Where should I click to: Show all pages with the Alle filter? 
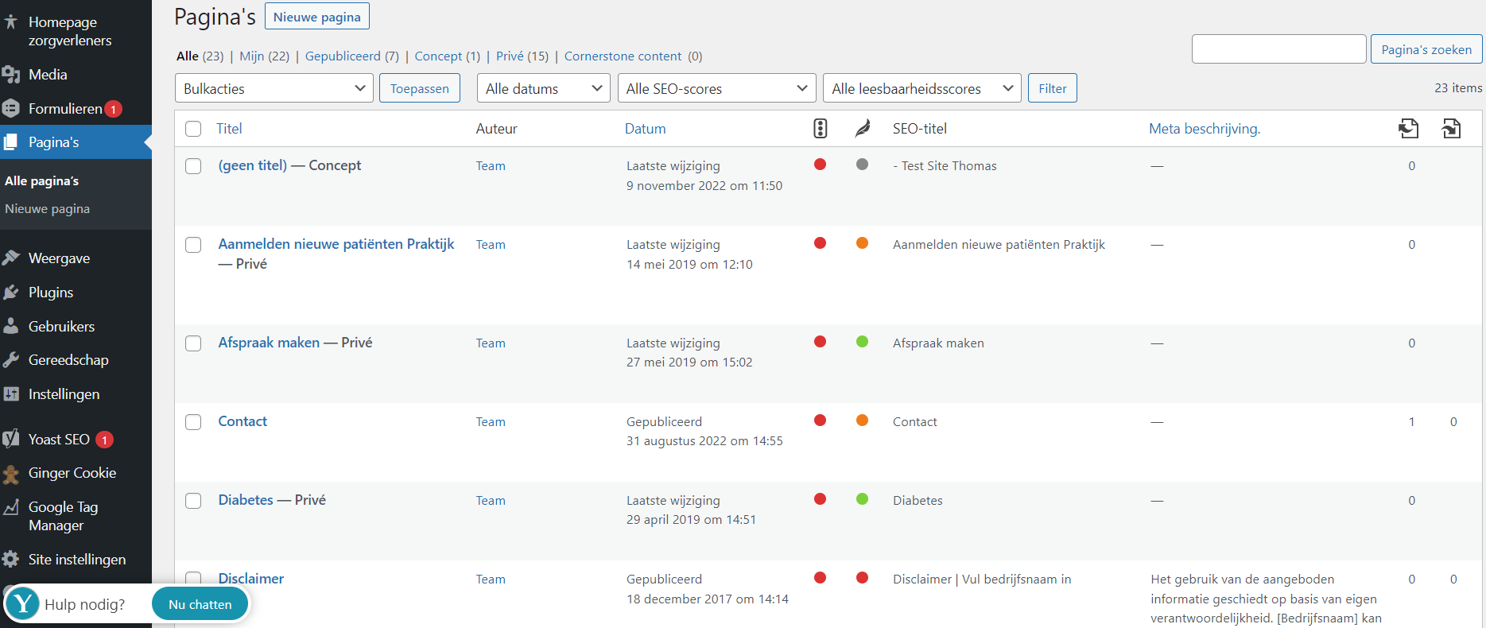tap(200, 56)
